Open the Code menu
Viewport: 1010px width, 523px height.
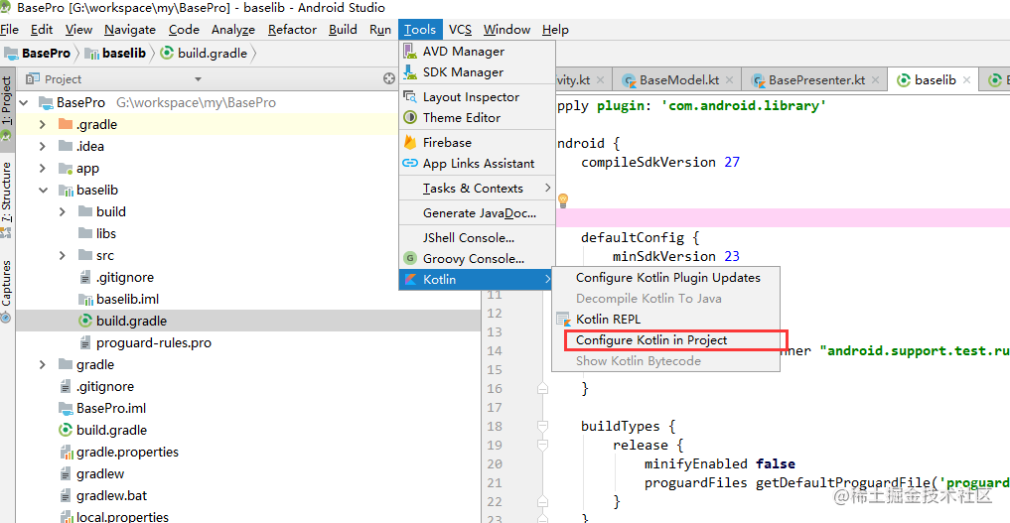184,30
